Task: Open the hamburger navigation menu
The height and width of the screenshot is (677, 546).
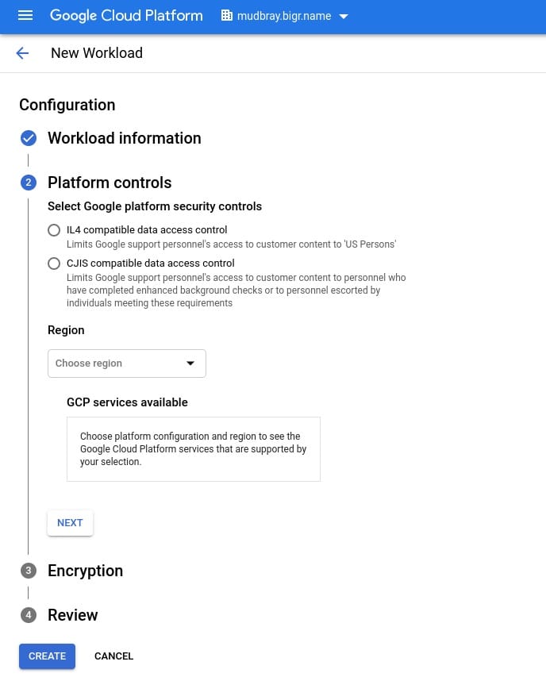Action: pyautogui.click(x=25, y=16)
